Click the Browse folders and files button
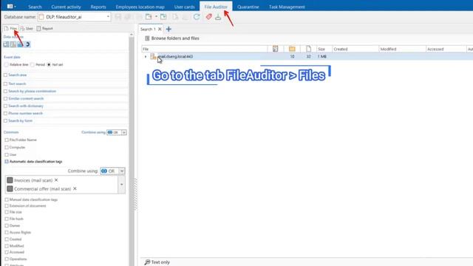473x266 pixels. 172,38
